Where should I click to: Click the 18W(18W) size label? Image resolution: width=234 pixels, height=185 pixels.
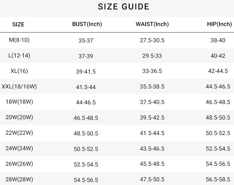click(19, 102)
